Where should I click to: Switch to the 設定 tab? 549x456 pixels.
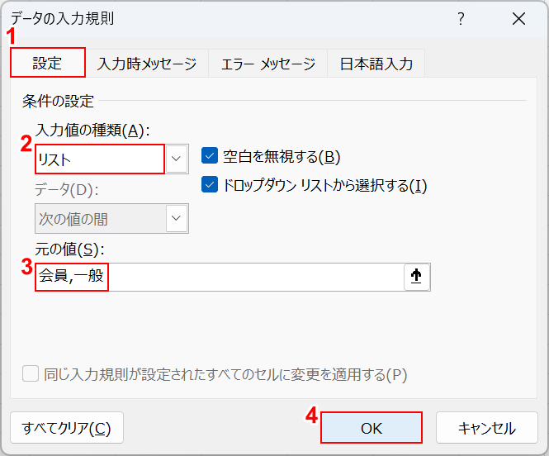(48, 64)
